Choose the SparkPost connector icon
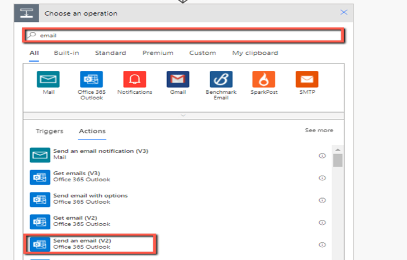The image size is (407, 260). tap(264, 79)
